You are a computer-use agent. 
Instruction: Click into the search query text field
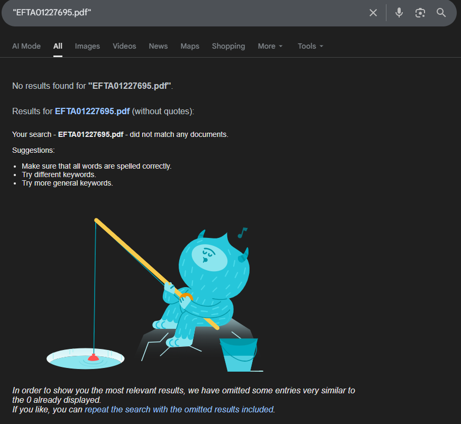point(188,13)
